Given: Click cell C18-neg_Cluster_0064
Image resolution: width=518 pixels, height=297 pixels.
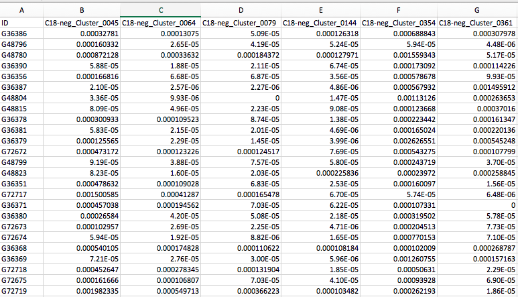Looking at the screenshot, I should [x=161, y=23].
